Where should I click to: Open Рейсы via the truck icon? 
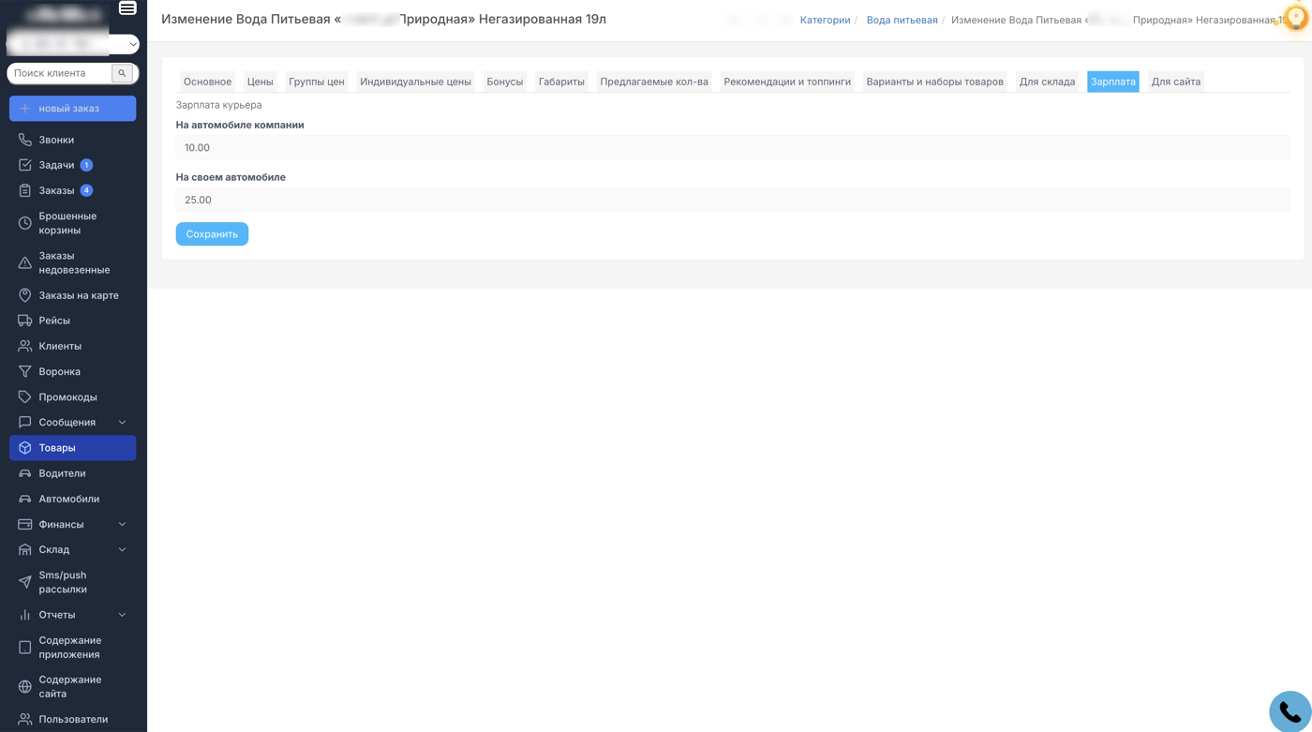pyautogui.click(x=25, y=321)
